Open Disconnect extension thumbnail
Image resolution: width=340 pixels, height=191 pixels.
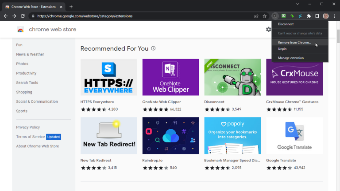click(x=233, y=77)
